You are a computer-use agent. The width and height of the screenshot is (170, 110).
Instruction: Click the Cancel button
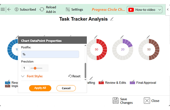(66, 88)
